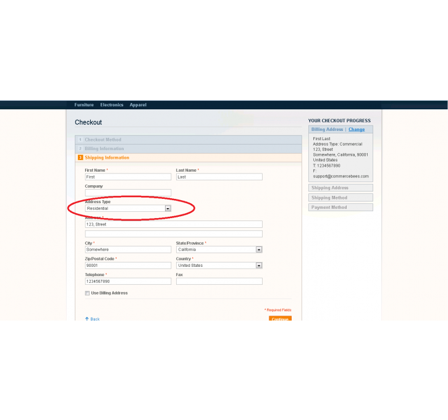The image size is (448, 420).
Task: Expand the Billing Information step
Action: pos(188,149)
